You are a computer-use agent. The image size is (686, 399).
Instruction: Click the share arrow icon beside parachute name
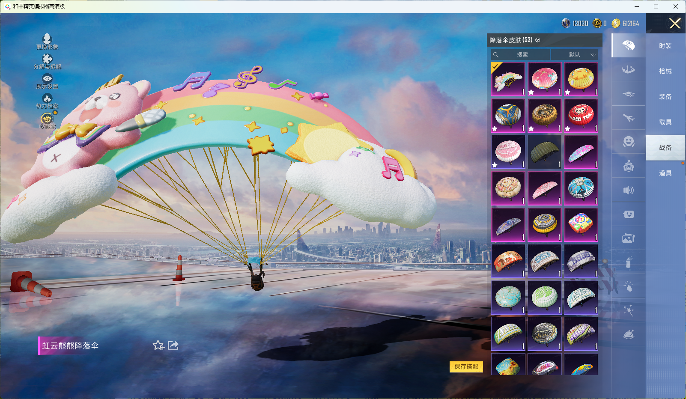[x=173, y=345]
